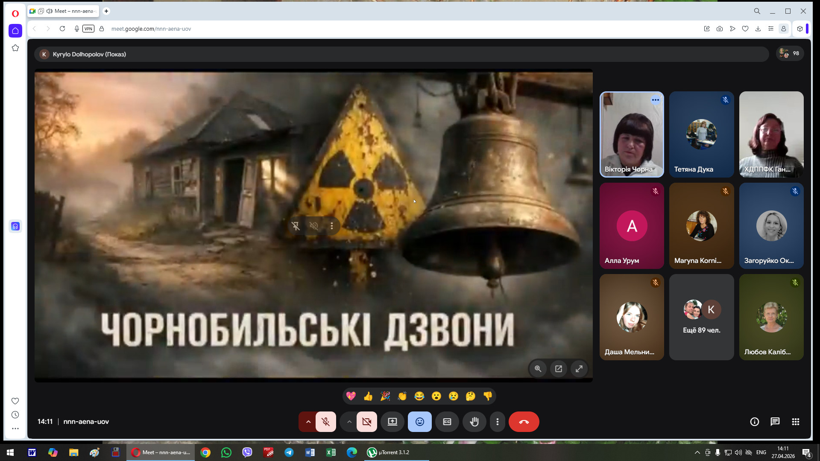Screen dimensions: 820x461
Task: Expand video settings arrow beside camera
Action: coord(349,422)
